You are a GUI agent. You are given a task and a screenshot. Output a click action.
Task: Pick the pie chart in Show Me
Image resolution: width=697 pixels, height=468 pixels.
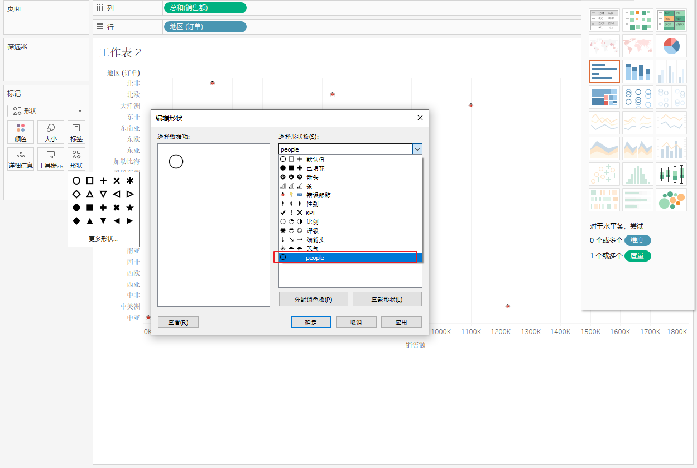[671, 46]
